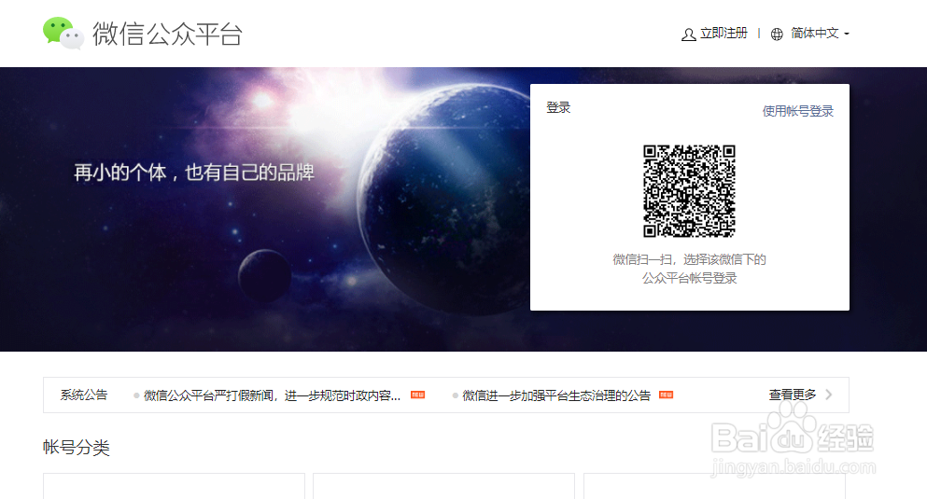Click the 微信公众平台 title text
Viewport: 927px width, 499px height.
click(x=167, y=34)
